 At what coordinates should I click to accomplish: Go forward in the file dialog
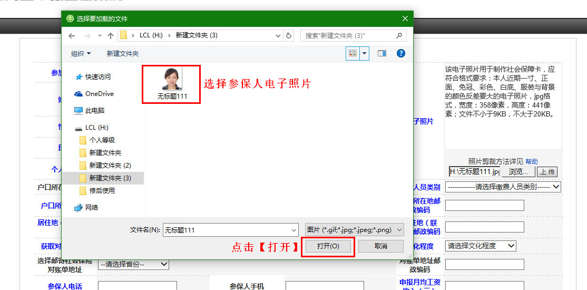point(87,36)
